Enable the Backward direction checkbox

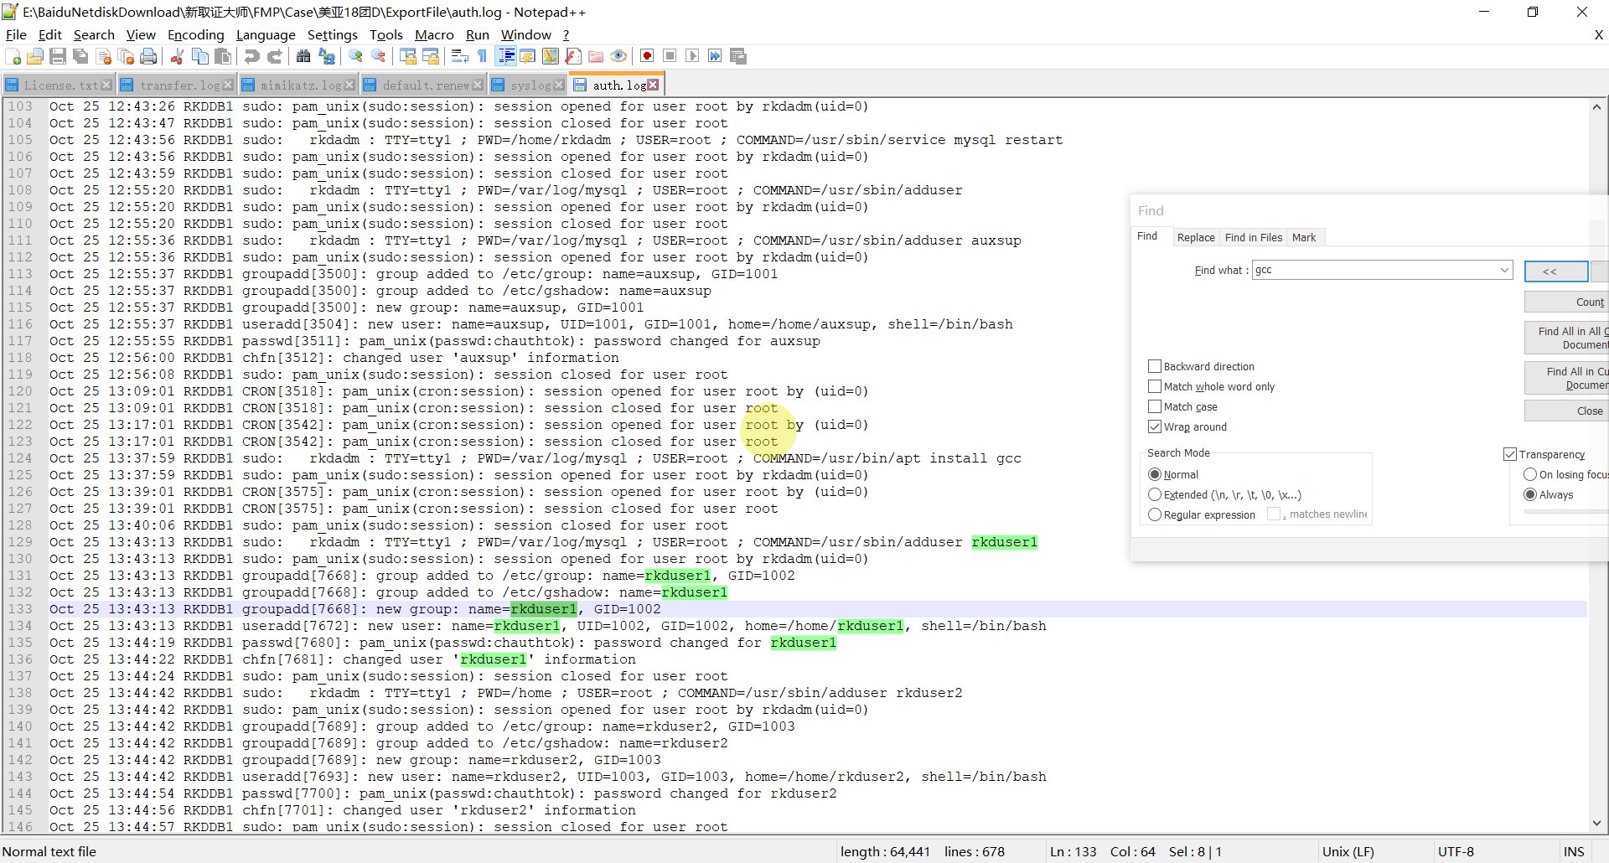[1155, 366]
